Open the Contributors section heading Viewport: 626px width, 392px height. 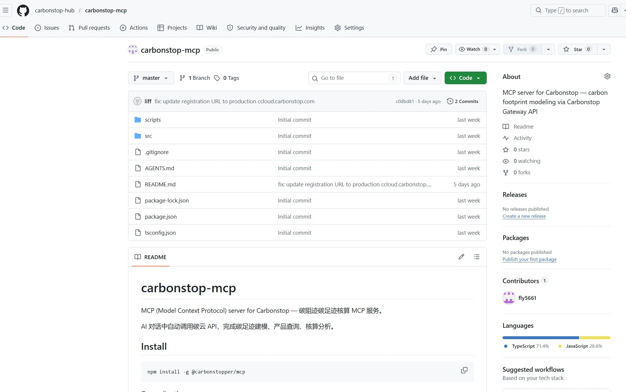point(520,281)
